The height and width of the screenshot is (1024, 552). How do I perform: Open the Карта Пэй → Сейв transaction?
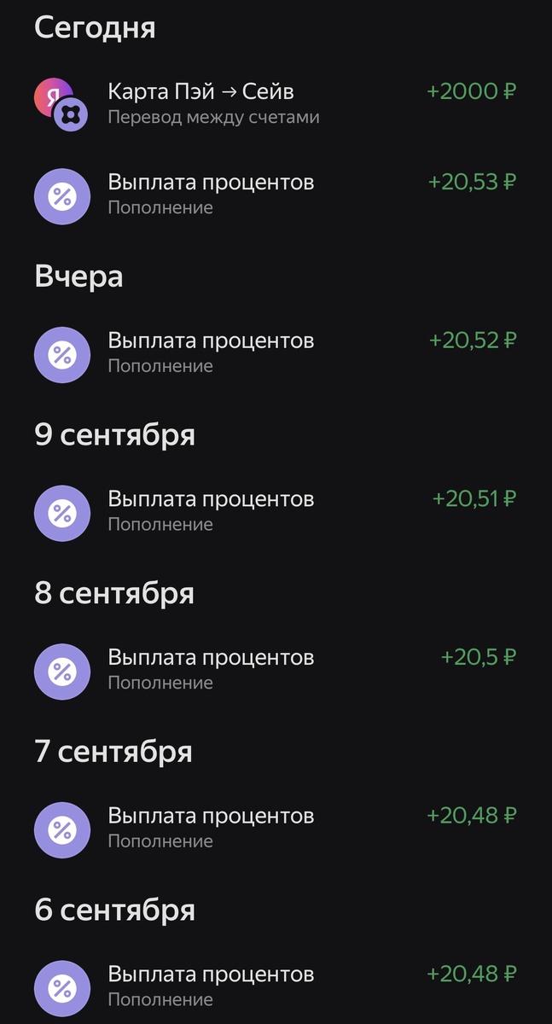coord(200,91)
